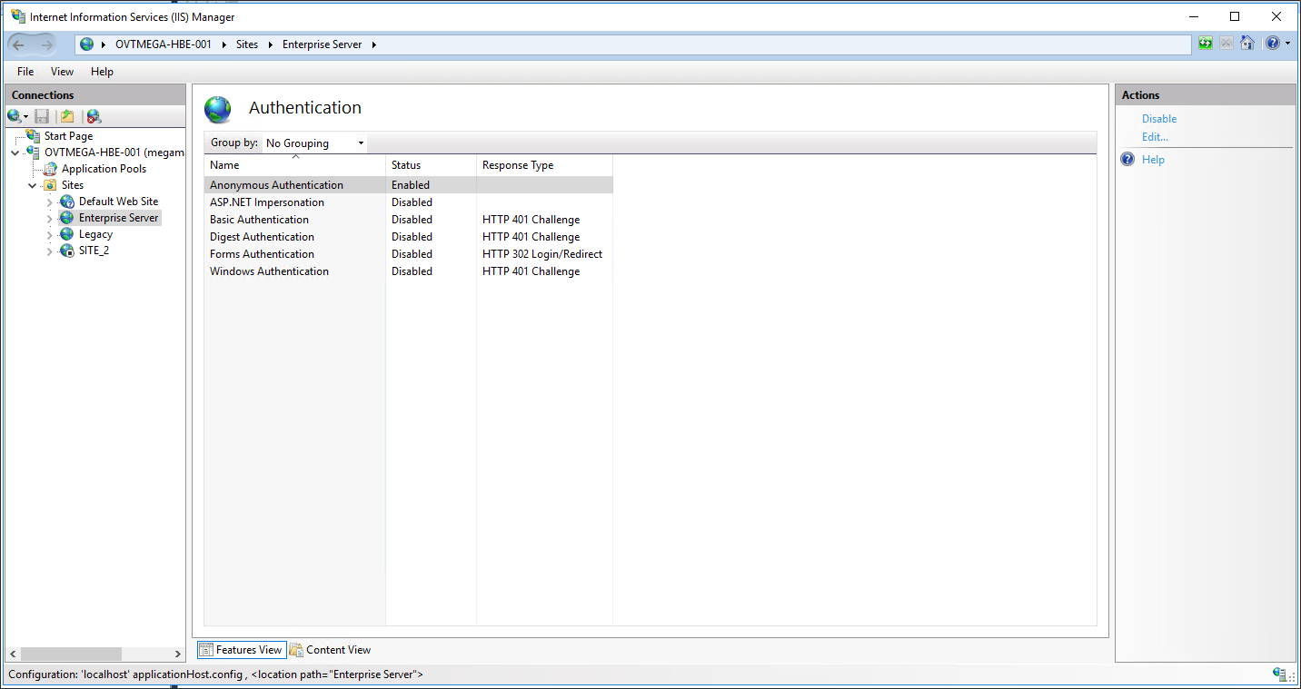Image resolution: width=1301 pixels, height=689 pixels.
Task: Select Digest Authentication row
Action: click(409, 237)
